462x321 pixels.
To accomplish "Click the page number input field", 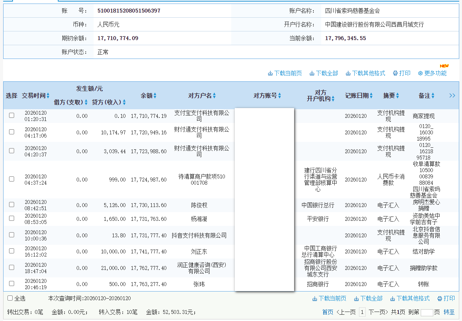I will 427,312.
